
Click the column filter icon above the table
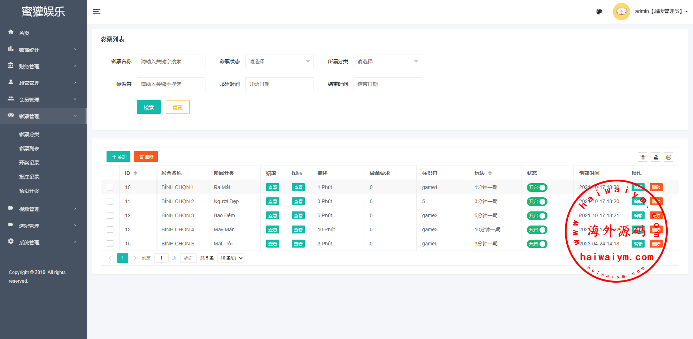coord(642,157)
